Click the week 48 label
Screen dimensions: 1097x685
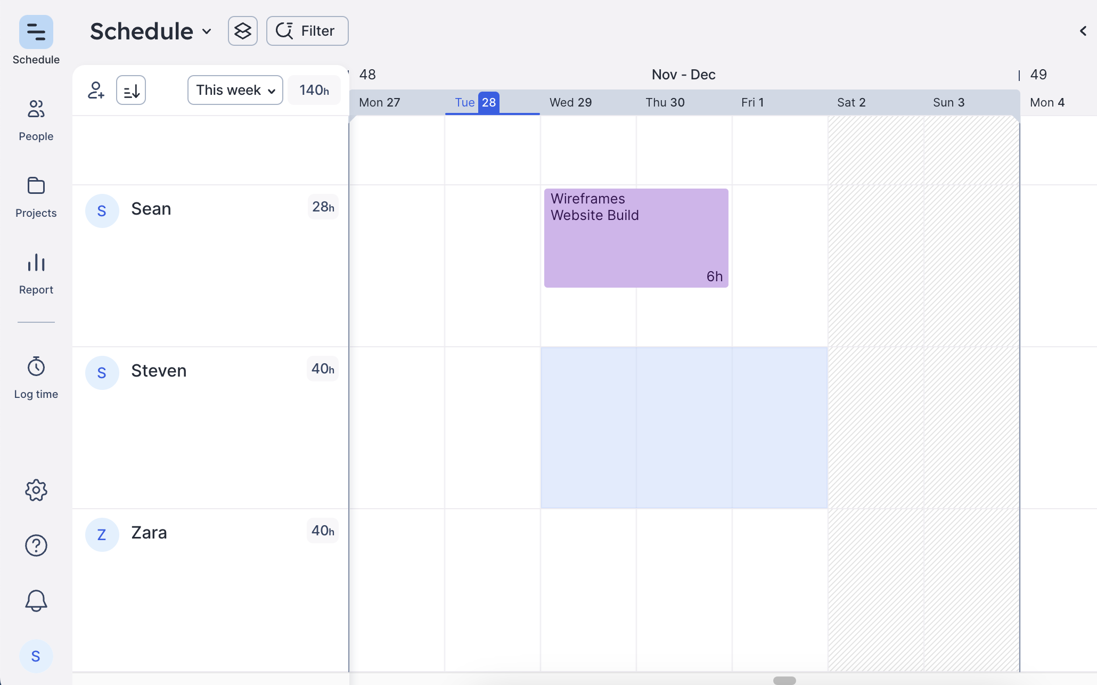tap(367, 75)
